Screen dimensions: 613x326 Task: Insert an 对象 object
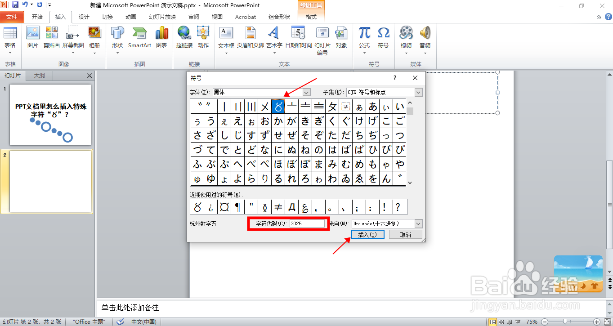tap(341, 37)
